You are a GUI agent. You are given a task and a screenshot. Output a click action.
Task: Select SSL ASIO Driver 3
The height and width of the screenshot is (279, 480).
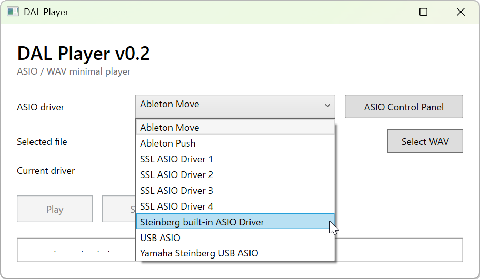235,190
